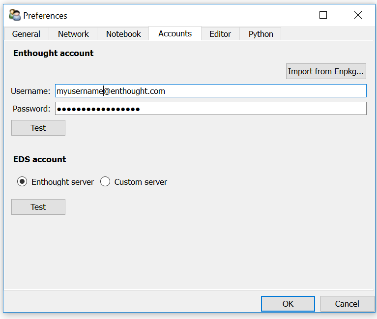Select the Accounts tab
This screenshot has height=319, width=377.
(x=175, y=34)
